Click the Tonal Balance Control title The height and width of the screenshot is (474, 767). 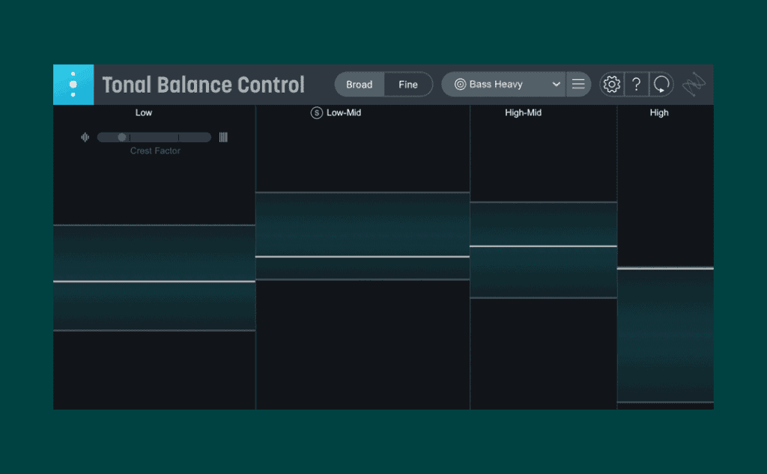[x=204, y=85]
